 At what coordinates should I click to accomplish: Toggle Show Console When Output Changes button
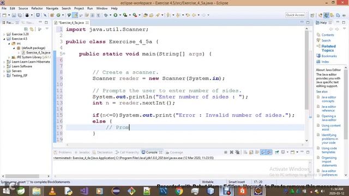tap(263, 152)
